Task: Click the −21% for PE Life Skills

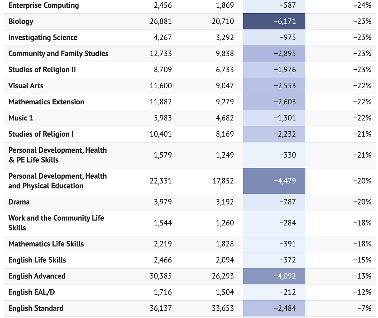Action: point(362,155)
